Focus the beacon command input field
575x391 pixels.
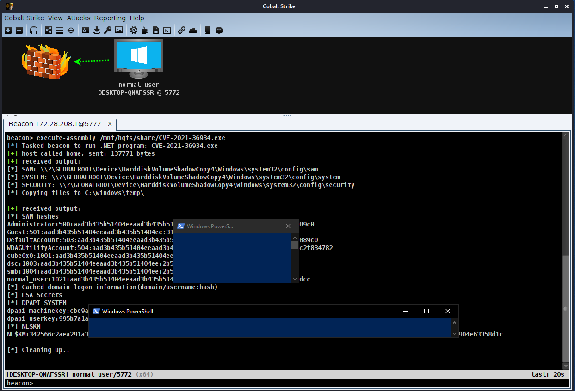point(301,383)
